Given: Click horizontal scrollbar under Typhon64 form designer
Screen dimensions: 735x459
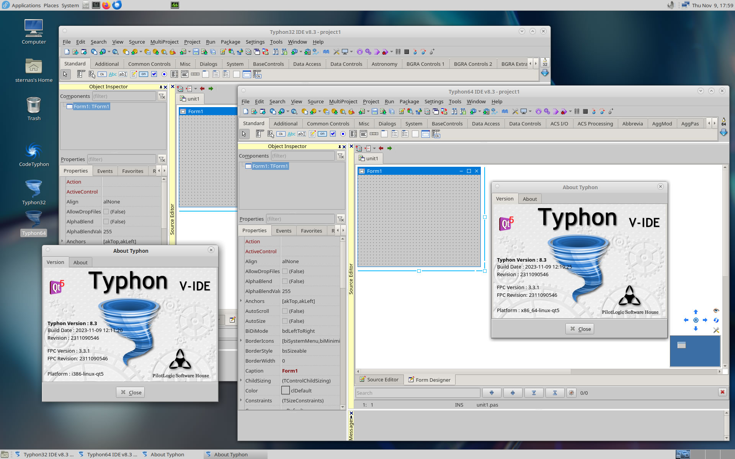Looking at the screenshot, I should point(539,371).
